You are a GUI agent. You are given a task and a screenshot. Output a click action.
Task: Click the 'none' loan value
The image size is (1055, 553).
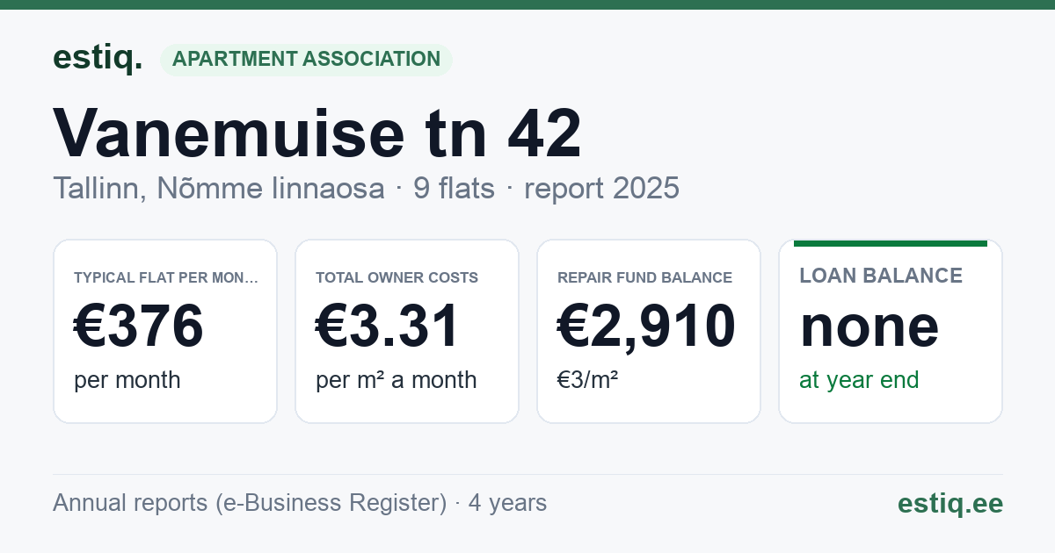(x=869, y=327)
